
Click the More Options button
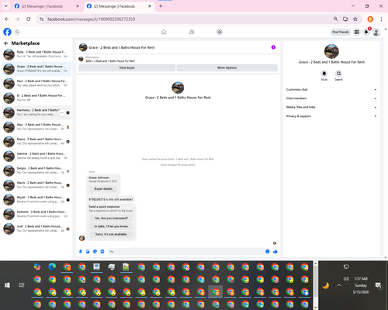click(227, 67)
